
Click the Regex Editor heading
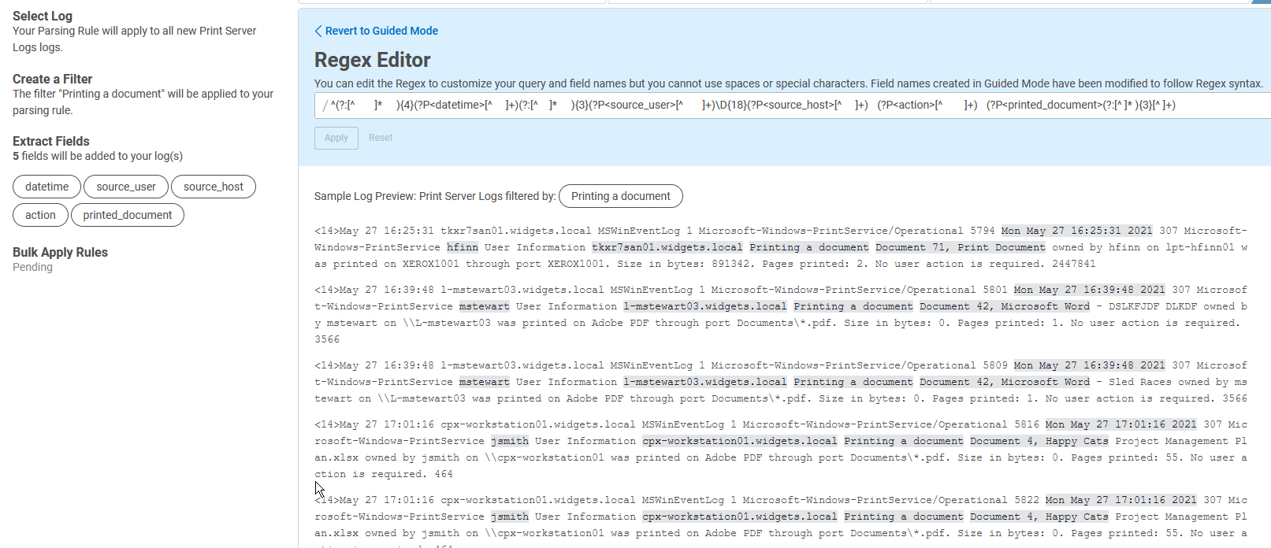tap(372, 60)
